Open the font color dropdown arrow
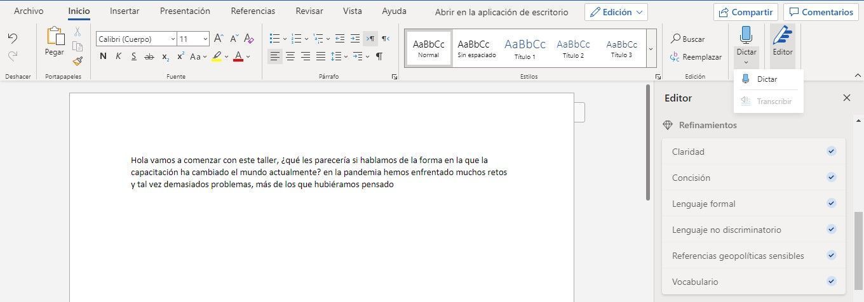The image size is (864, 302). pos(248,56)
